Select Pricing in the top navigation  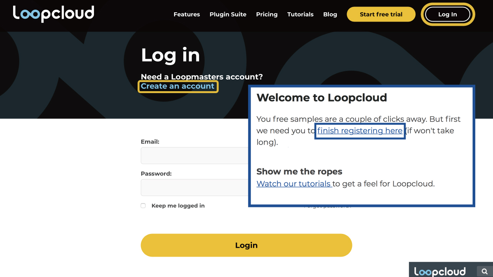click(267, 14)
